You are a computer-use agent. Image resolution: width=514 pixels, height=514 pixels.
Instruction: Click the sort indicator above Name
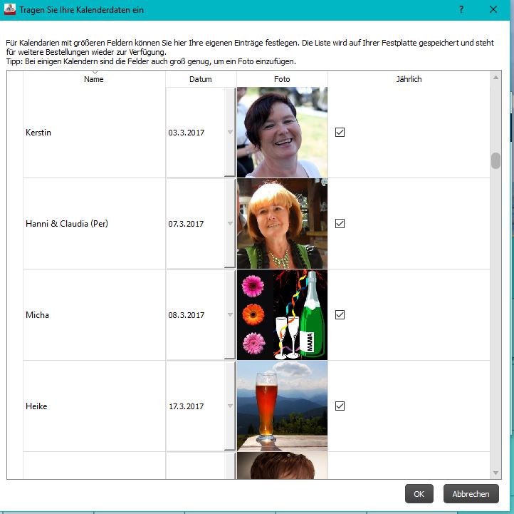pos(95,73)
